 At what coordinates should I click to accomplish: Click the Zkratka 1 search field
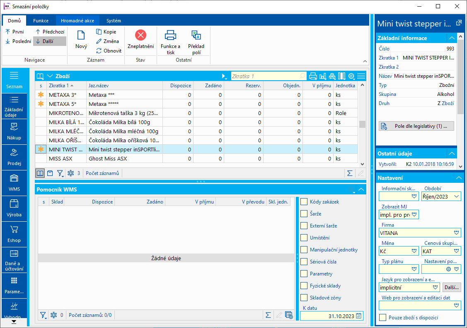tap(265, 76)
